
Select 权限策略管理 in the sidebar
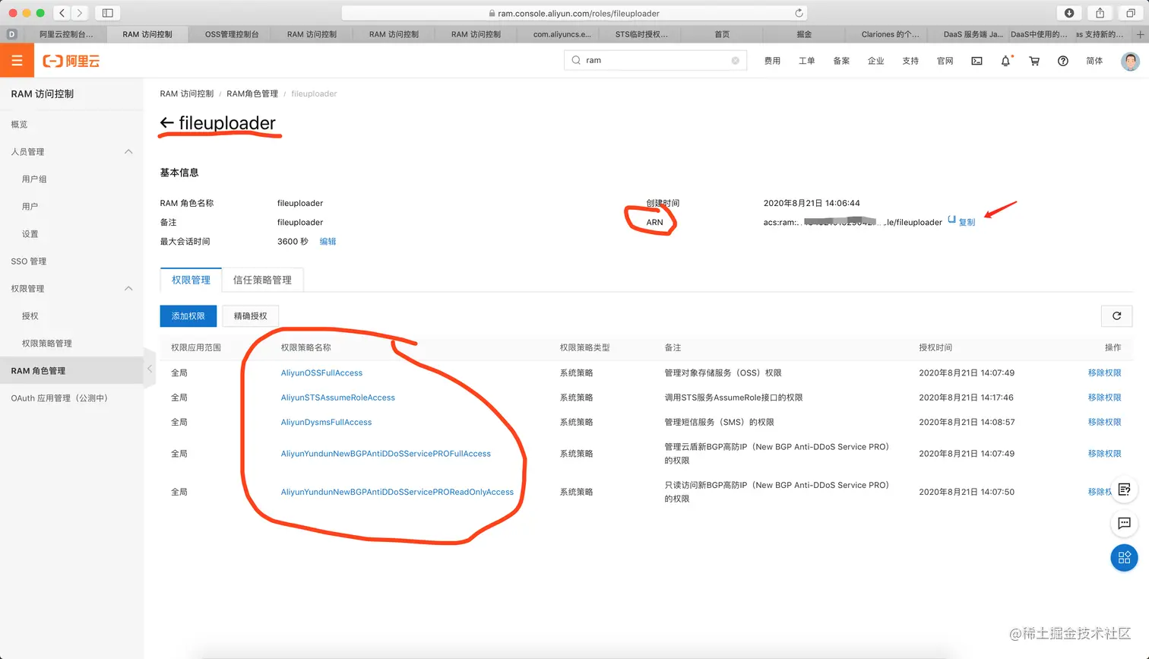[47, 344]
